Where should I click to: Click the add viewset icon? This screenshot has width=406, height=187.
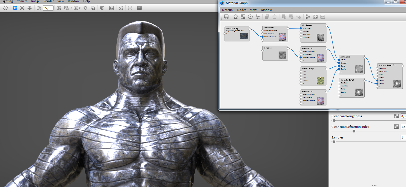(66, 8)
